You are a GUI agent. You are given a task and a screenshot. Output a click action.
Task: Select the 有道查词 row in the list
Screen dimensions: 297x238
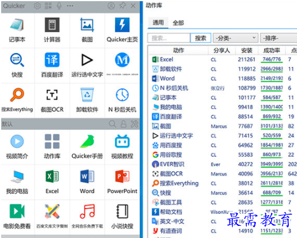click(223, 231)
